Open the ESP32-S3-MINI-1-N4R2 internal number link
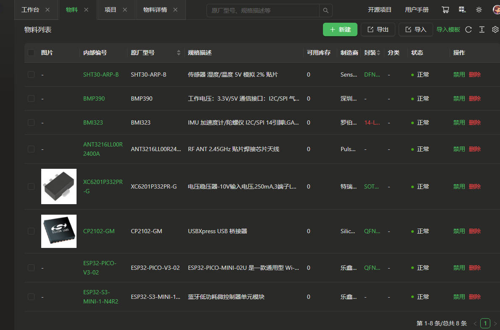Image resolution: width=500 pixels, height=330 pixels. tap(101, 297)
